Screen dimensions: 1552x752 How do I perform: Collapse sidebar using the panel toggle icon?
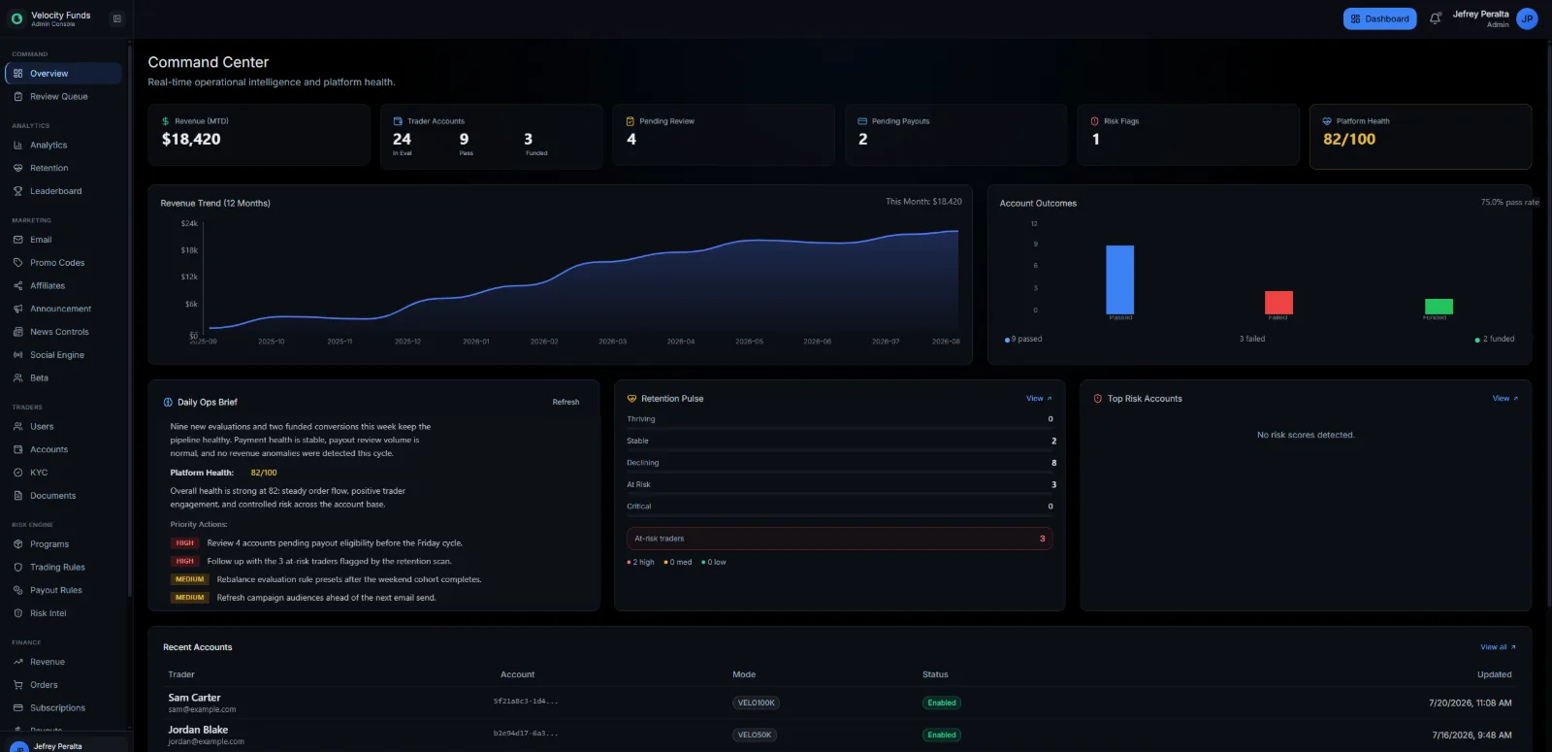(x=117, y=18)
